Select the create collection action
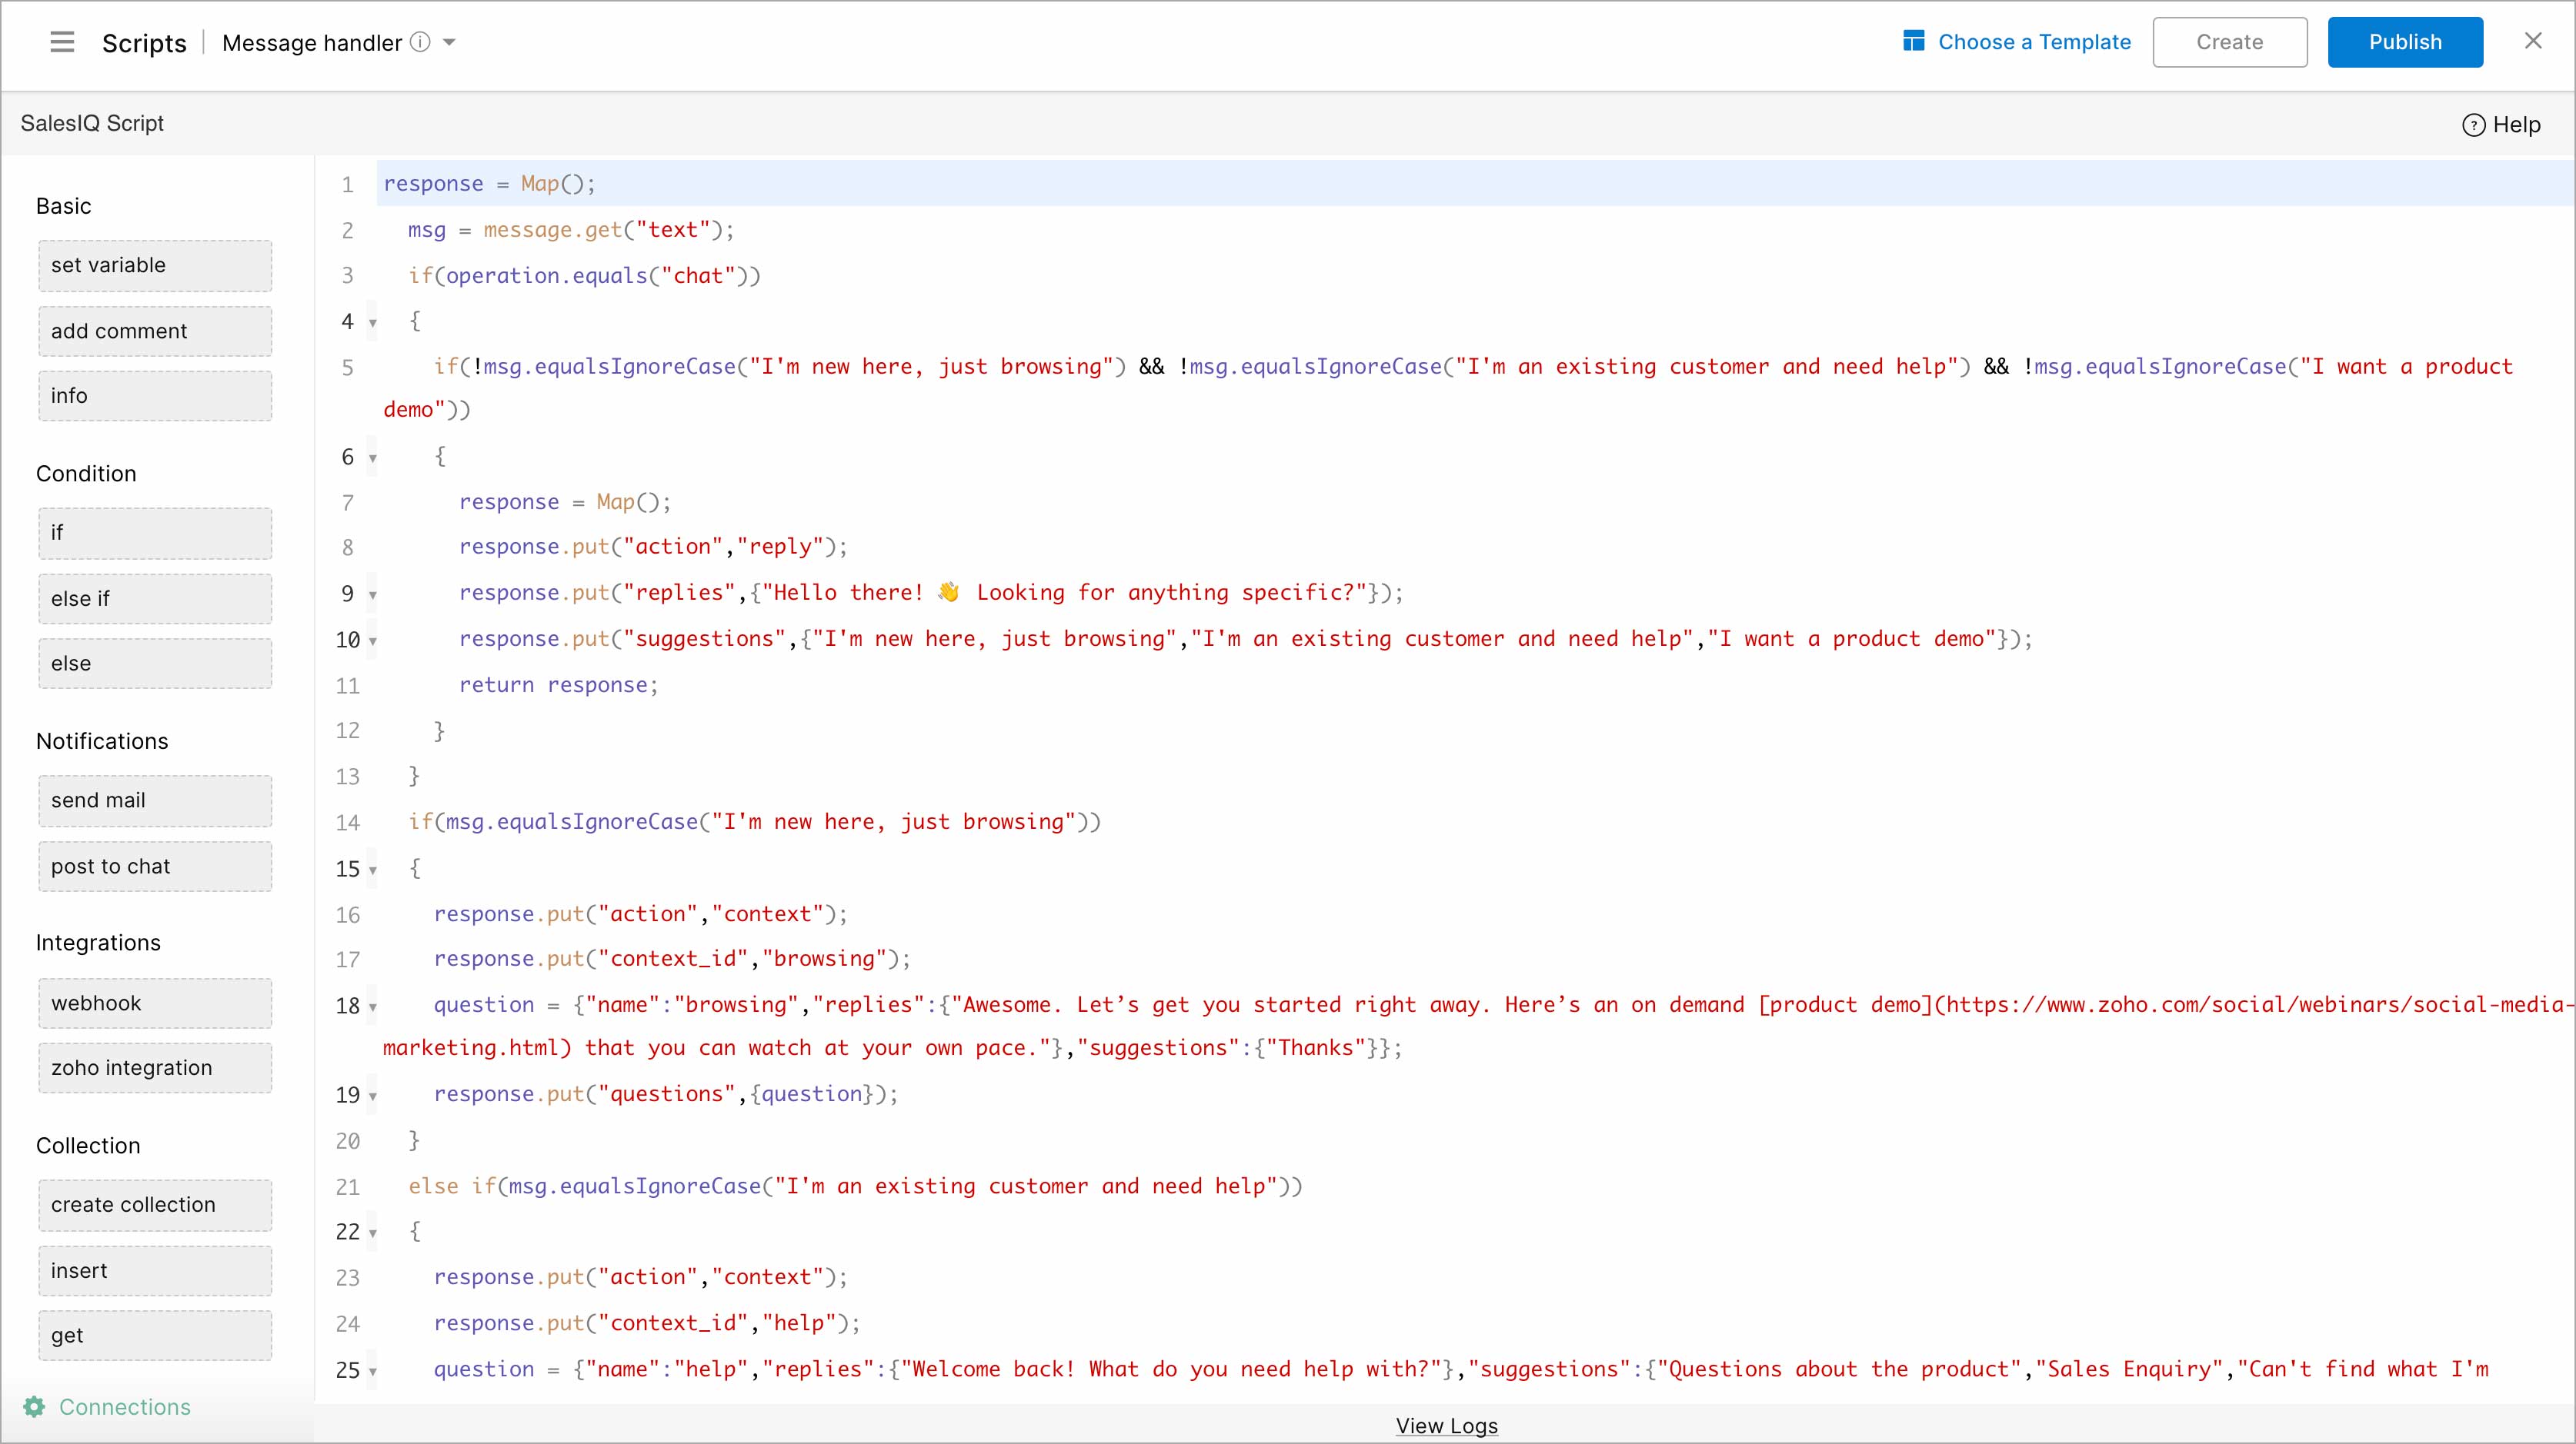This screenshot has height=1444, width=2576. (x=154, y=1205)
